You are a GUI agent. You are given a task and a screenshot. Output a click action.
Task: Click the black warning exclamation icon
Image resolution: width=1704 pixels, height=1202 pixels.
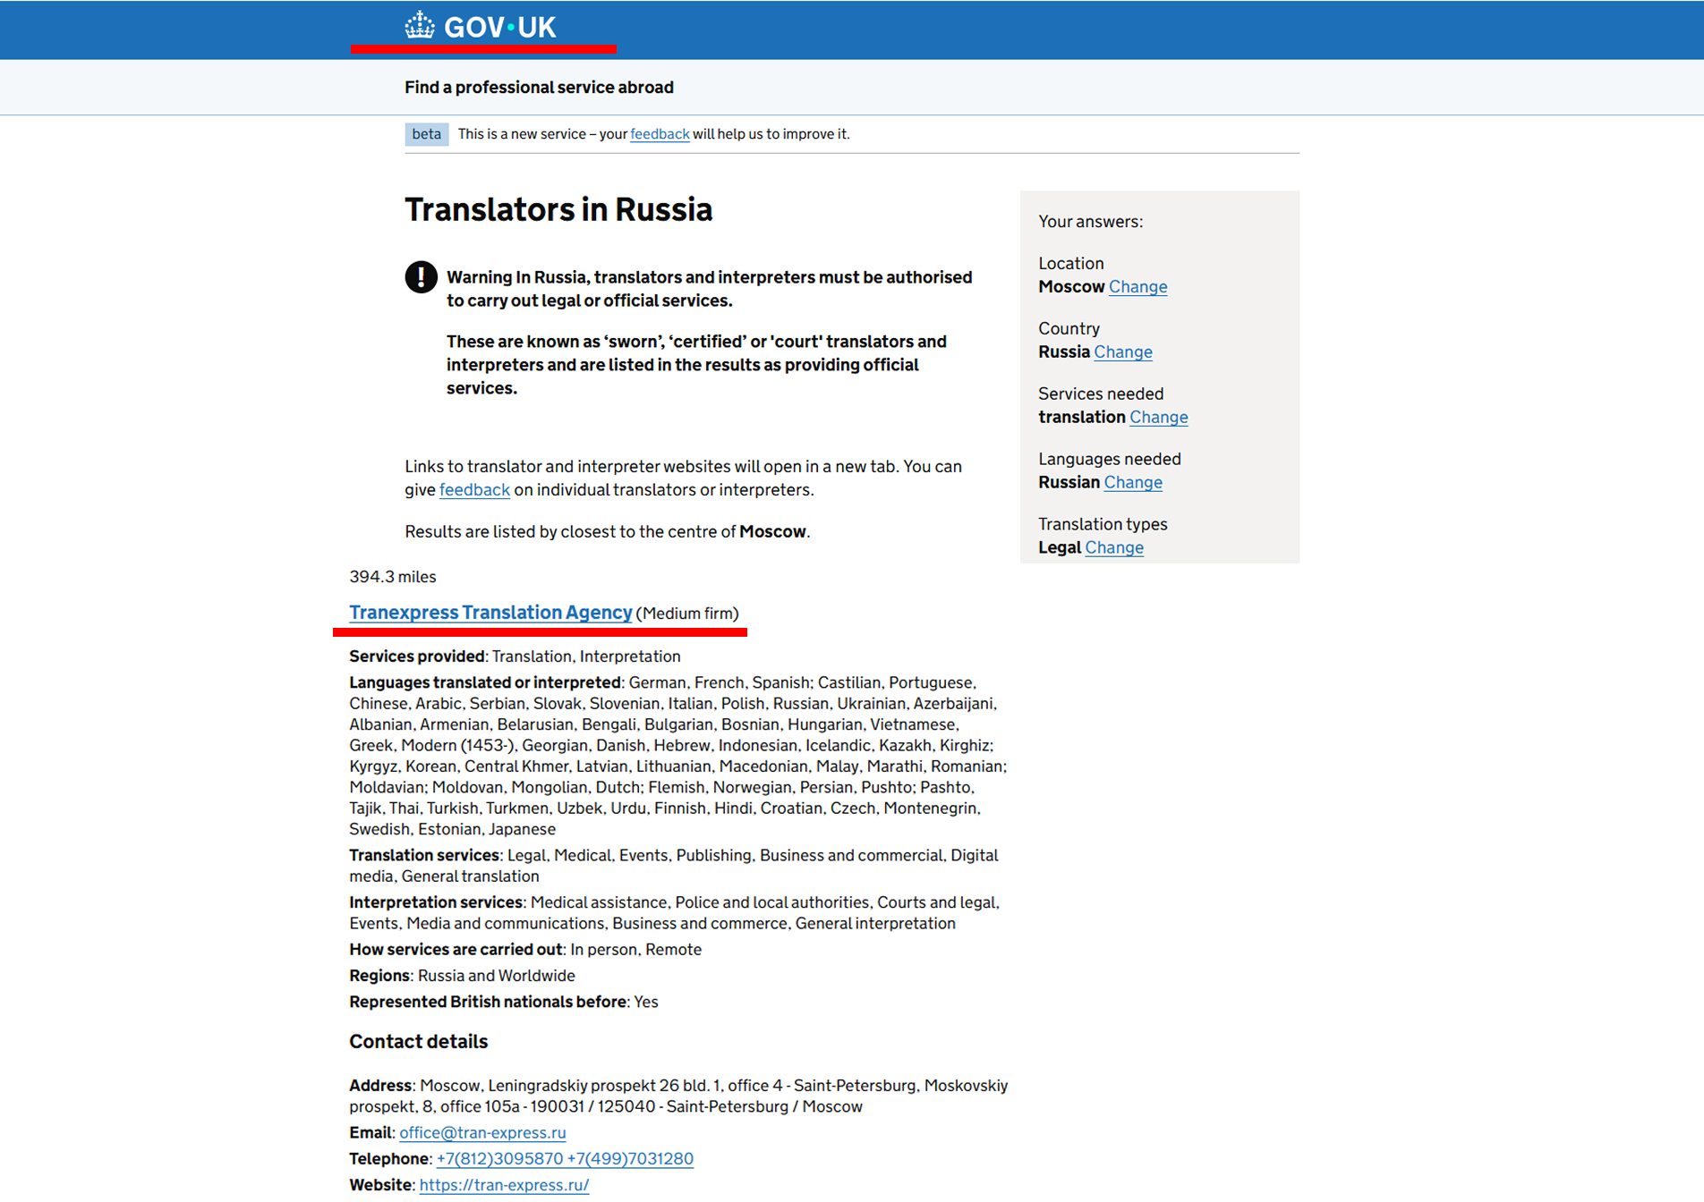click(421, 277)
